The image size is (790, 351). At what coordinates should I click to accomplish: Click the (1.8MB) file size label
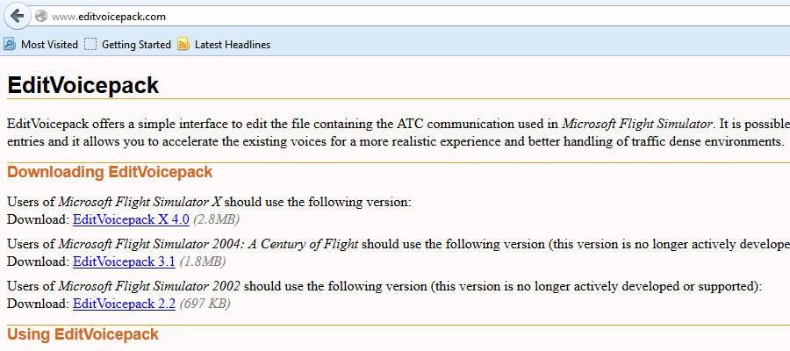[x=203, y=261]
